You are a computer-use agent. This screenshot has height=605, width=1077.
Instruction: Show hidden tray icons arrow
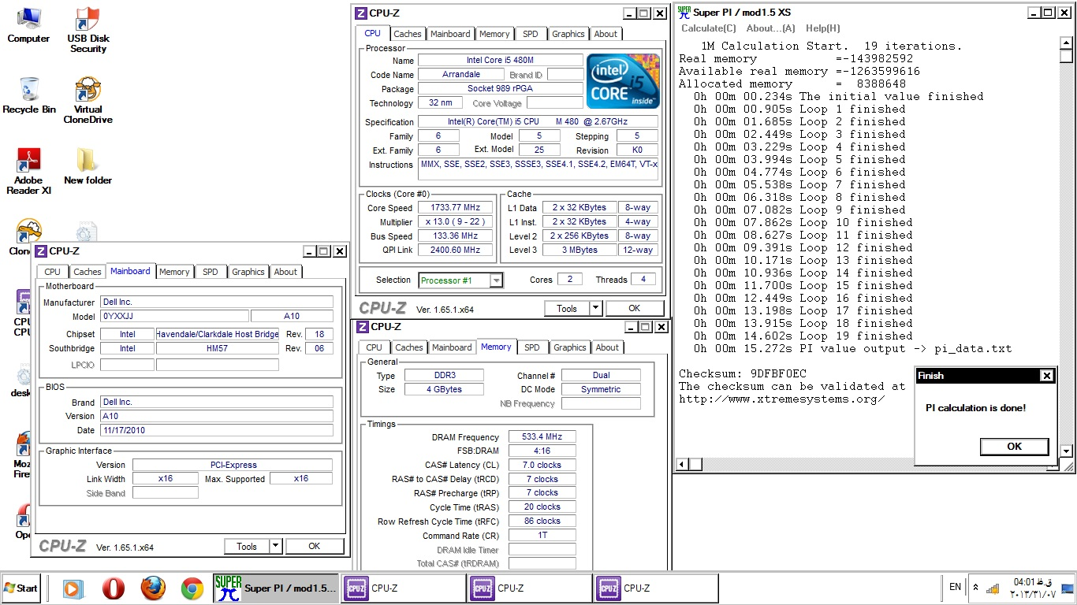(975, 588)
